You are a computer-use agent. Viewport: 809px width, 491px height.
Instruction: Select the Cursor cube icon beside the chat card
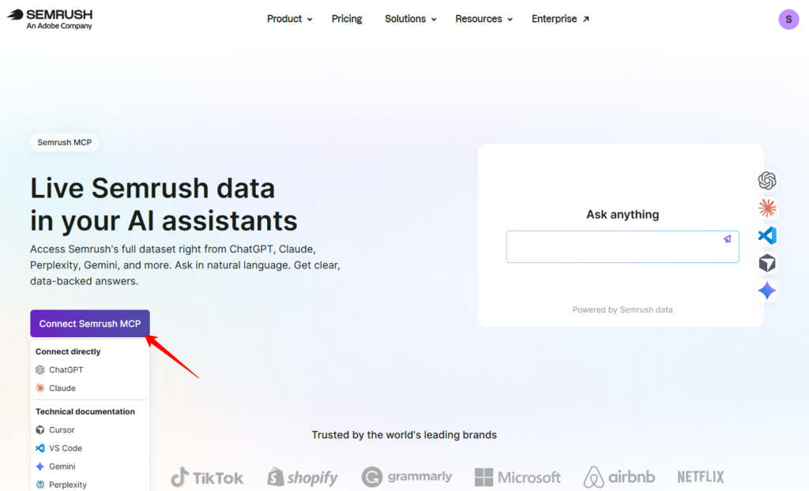point(767,263)
